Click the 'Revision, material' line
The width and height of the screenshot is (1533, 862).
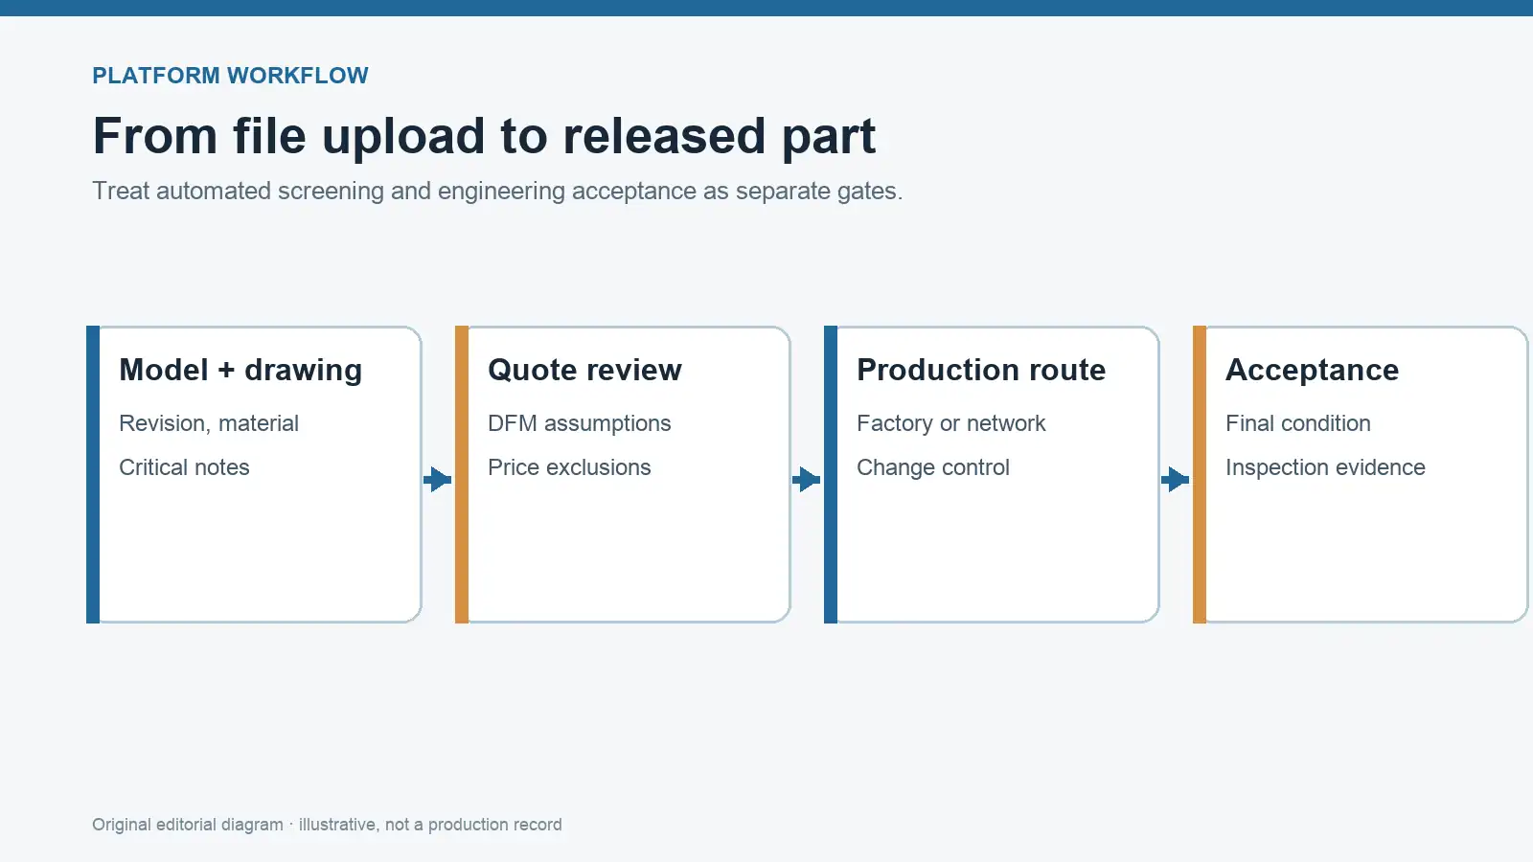(x=209, y=423)
